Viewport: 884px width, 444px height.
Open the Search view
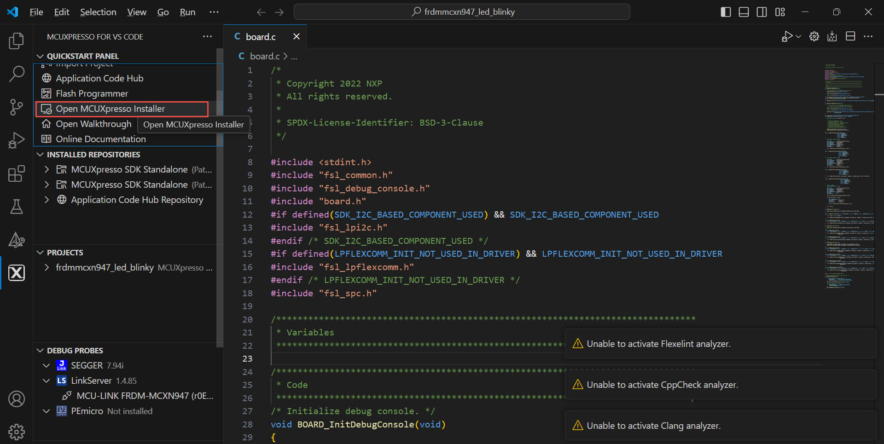click(x=17, y=74)
